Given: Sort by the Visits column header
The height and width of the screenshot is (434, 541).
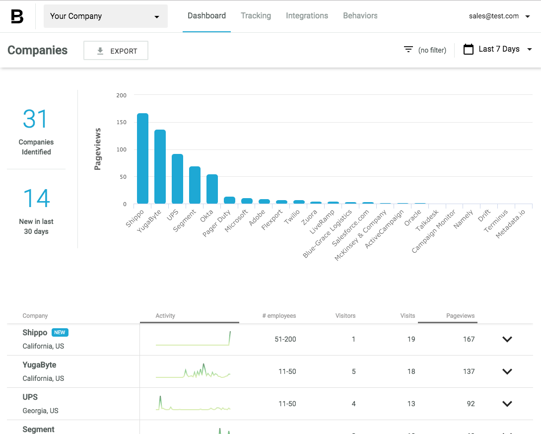Looking at the screenshot, I should tap(407, 316).
